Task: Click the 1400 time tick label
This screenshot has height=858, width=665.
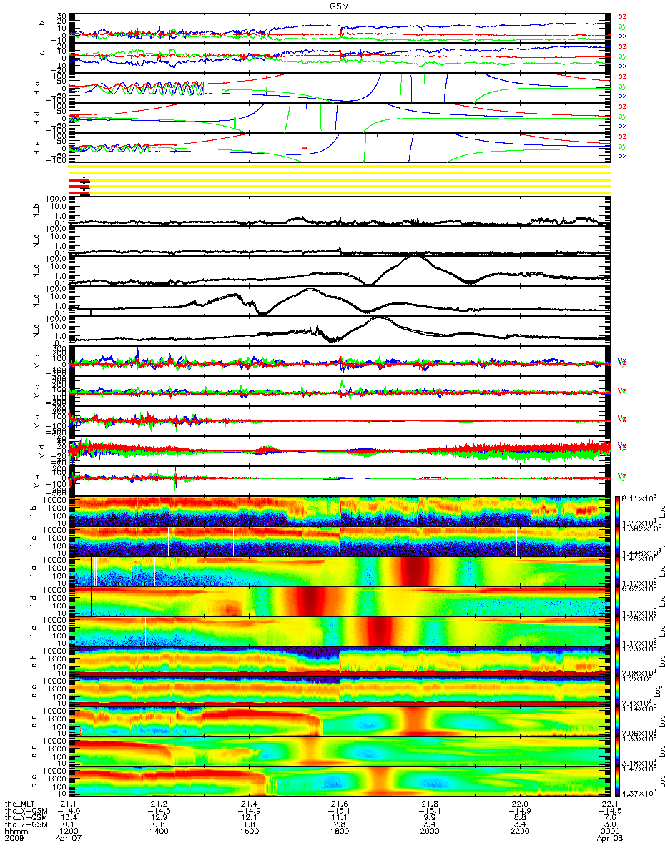Action: pos(159,832)
